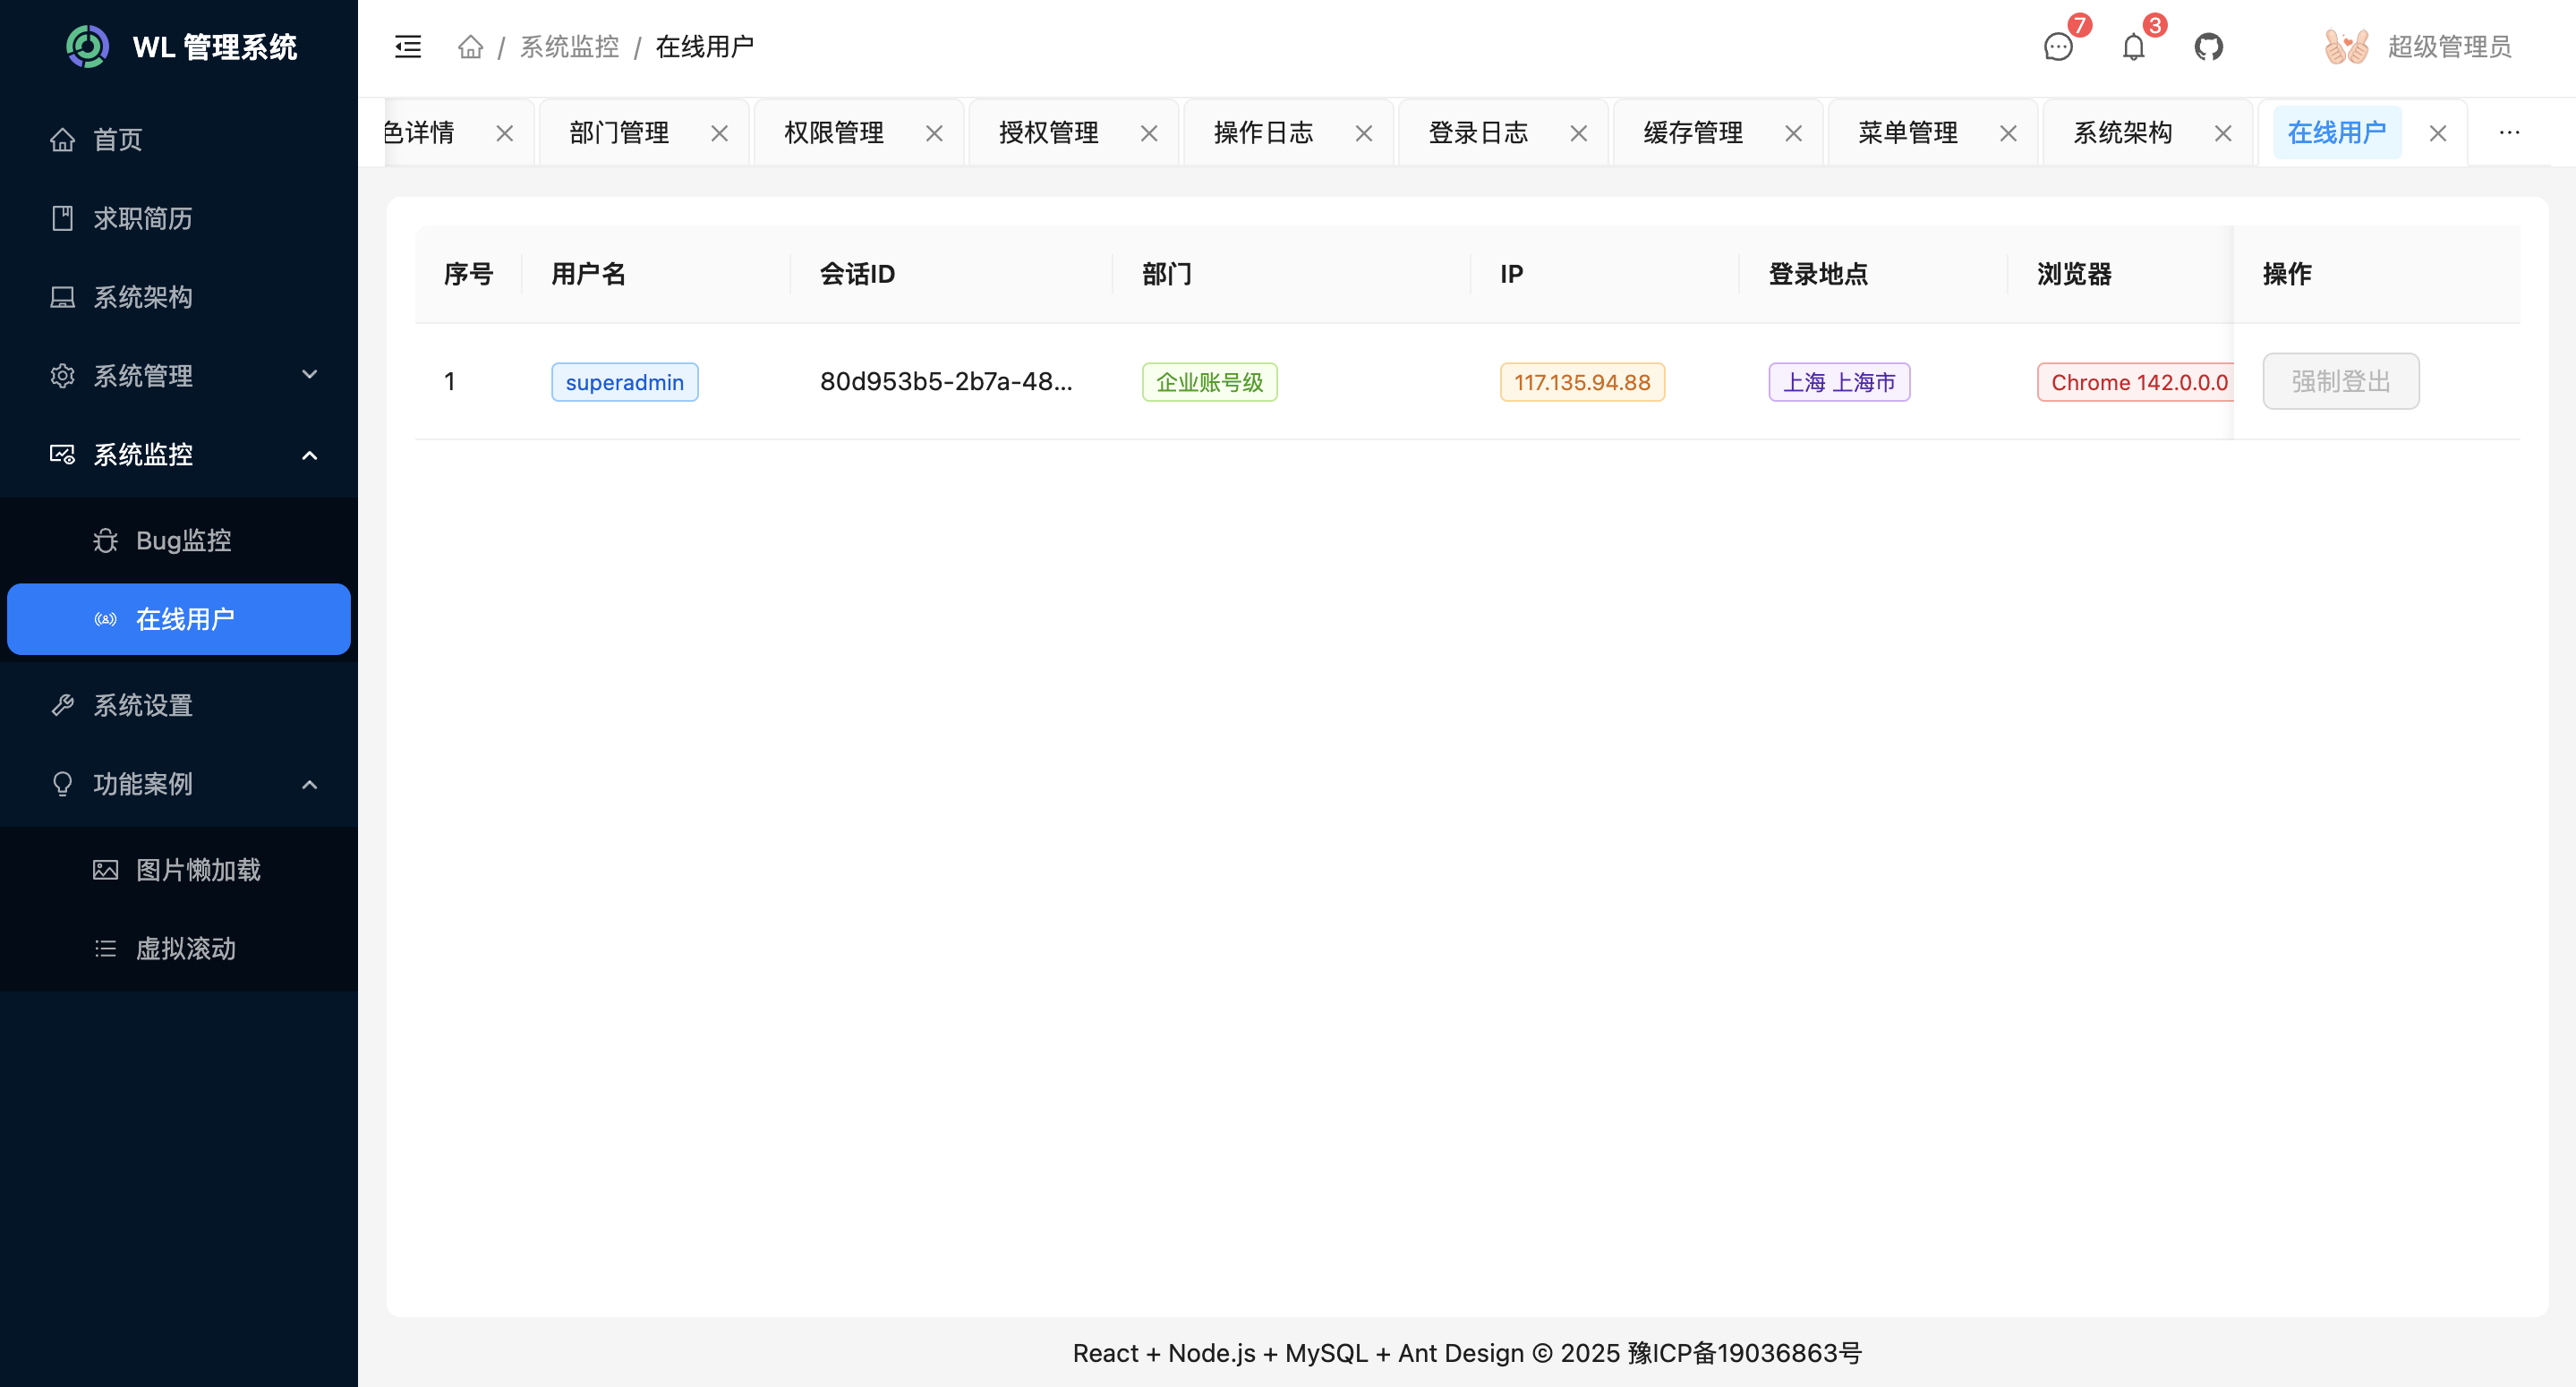Collapse the sidebar using the hamburger icon
The width and height of the screenshot is (2576, 1387).
tap(408, 46)
